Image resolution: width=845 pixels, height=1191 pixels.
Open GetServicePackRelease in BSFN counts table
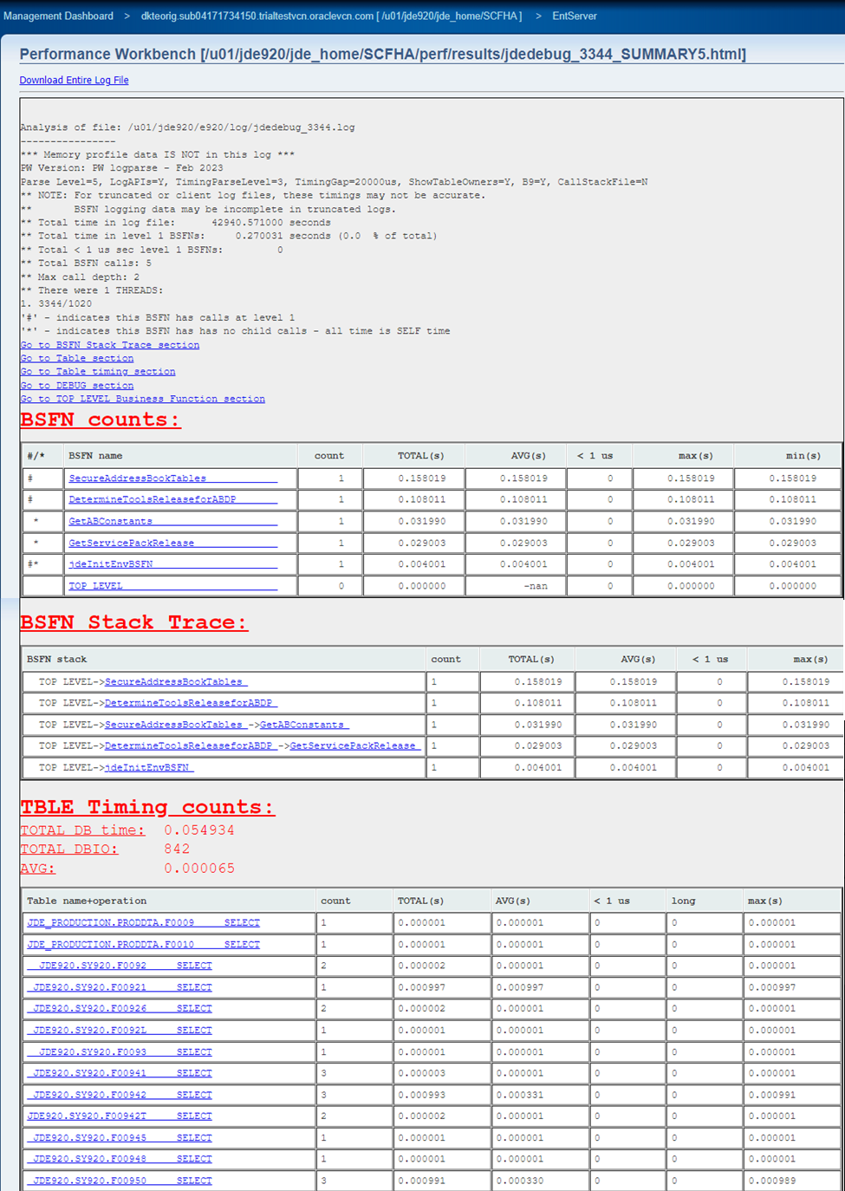point(173,543)
